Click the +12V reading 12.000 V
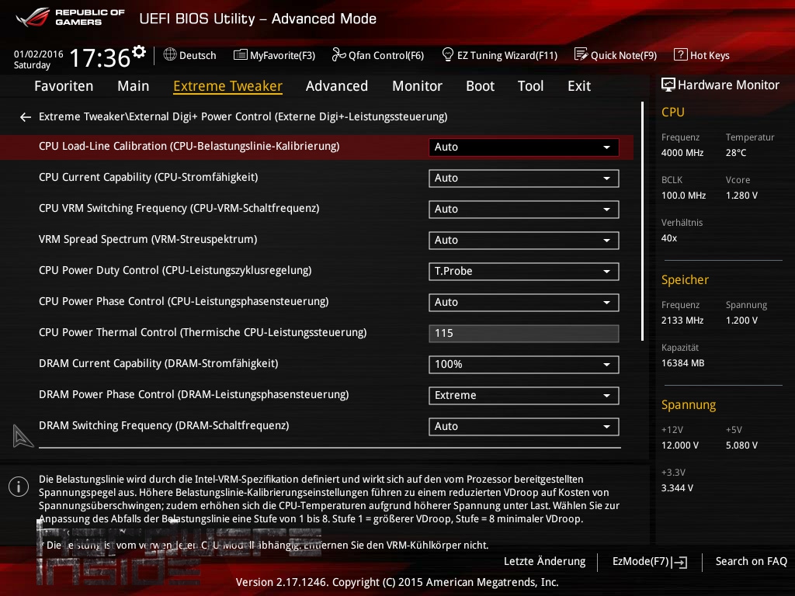 680,445
